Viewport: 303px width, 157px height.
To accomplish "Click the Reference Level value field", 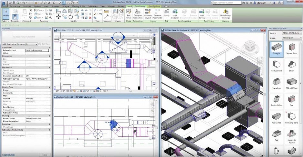I will point(37,50).
